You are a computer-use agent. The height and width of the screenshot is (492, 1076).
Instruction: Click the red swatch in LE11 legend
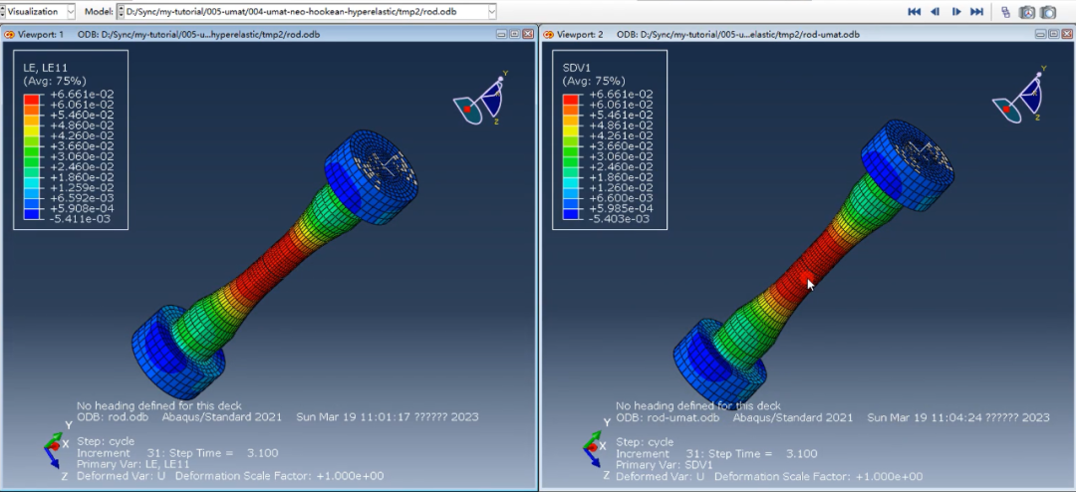pos(32,100)
